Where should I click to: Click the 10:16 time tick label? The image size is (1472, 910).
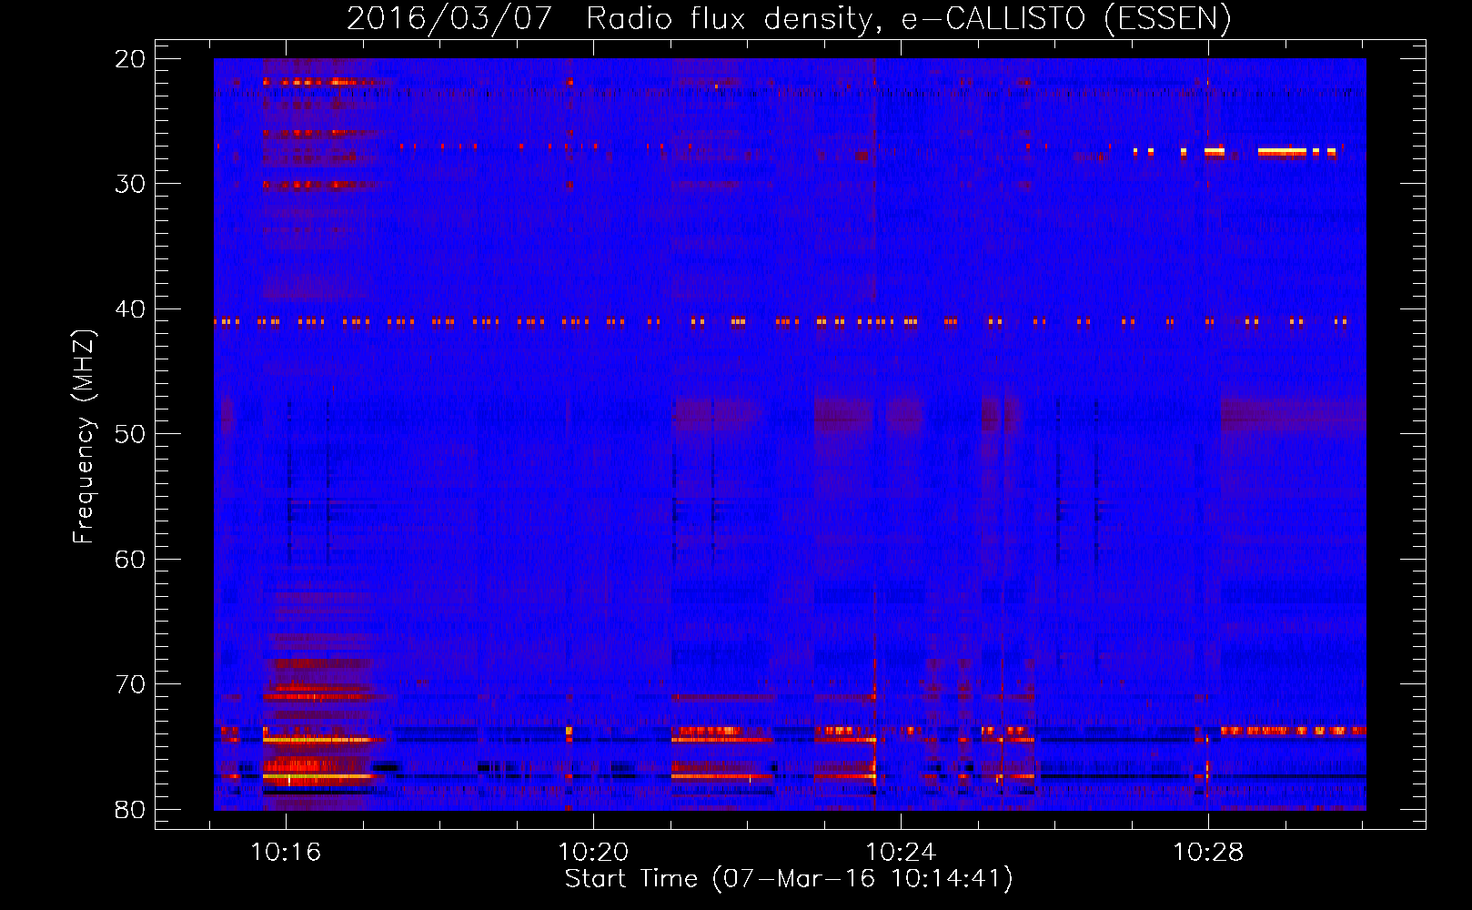click(286, 853)
